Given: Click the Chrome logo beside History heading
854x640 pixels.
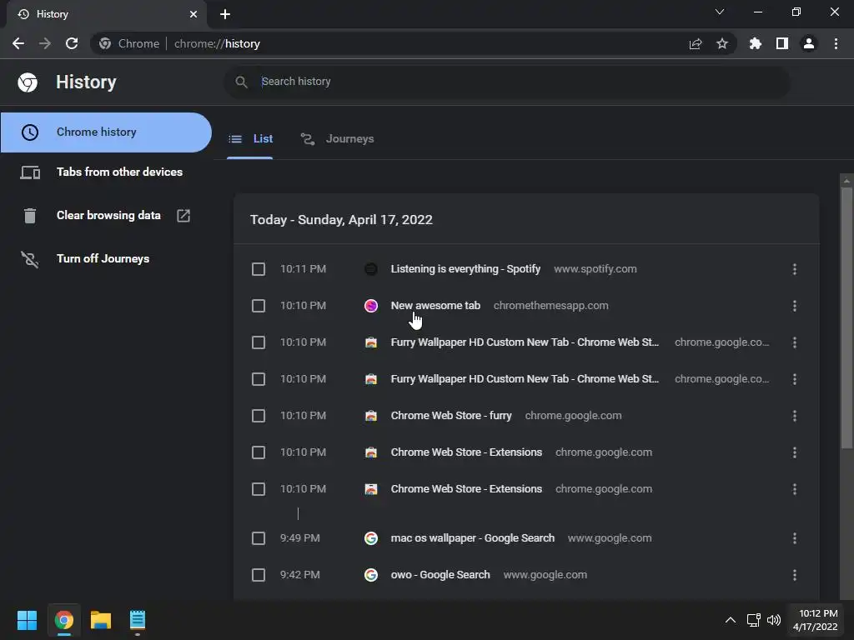Looking at the screenshot, I should (x=28, y=82).
